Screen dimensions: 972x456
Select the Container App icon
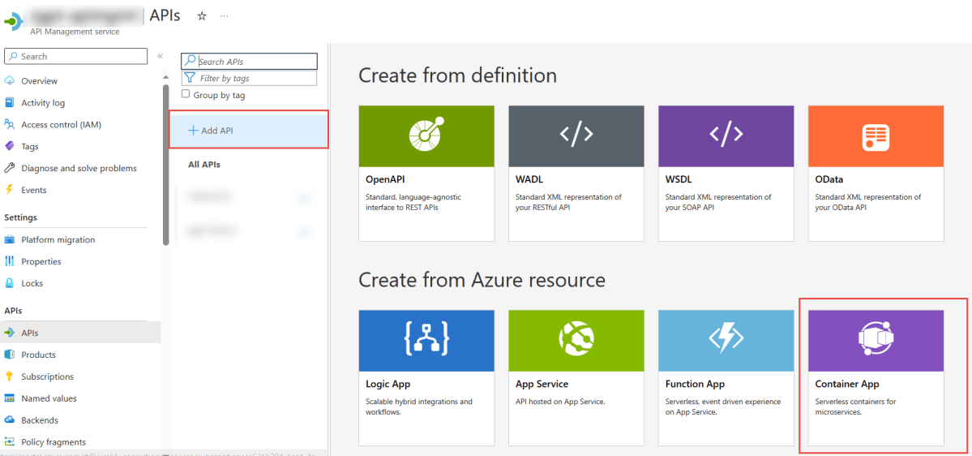(x=876, y=340)
